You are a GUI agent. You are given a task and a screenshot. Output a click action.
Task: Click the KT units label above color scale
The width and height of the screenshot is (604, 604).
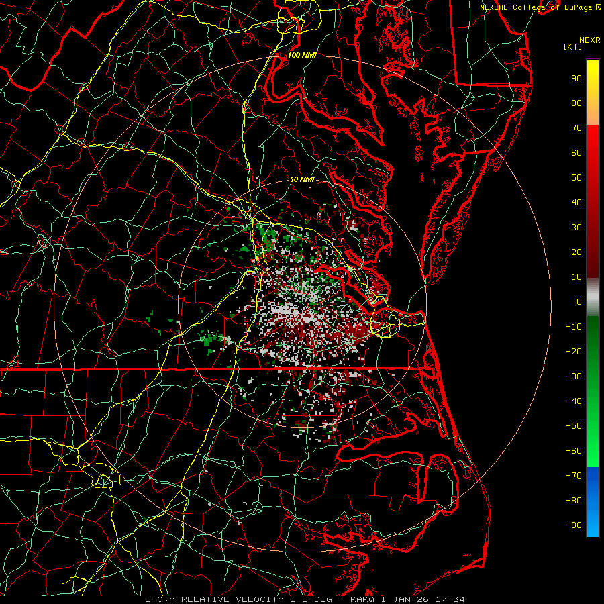[x=573, y=46]
